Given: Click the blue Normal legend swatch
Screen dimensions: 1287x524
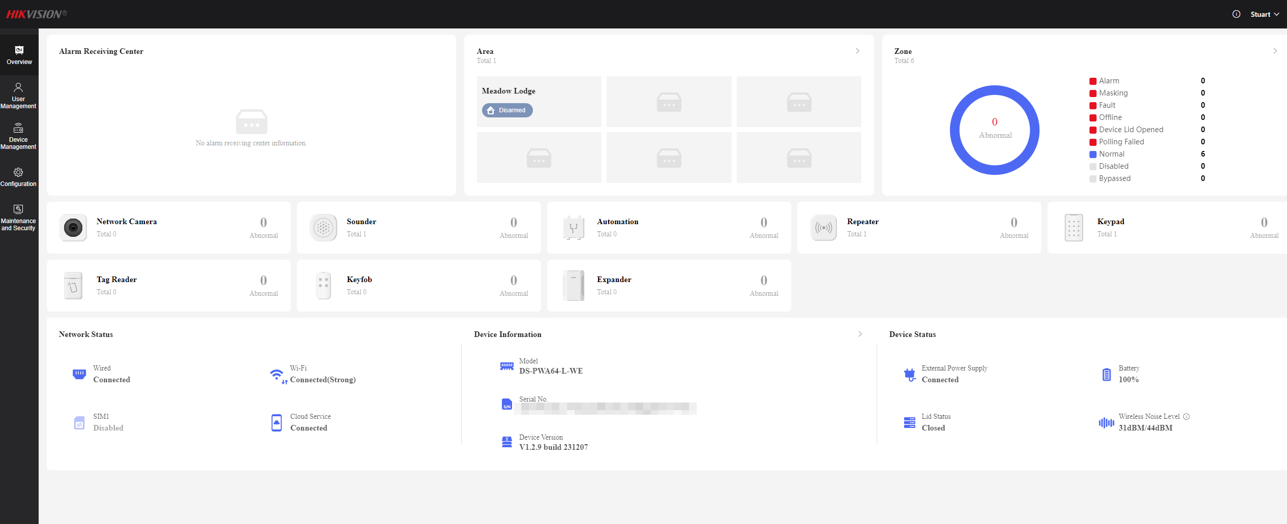Looking at the screenshot, I should [x=1093, y=154].
